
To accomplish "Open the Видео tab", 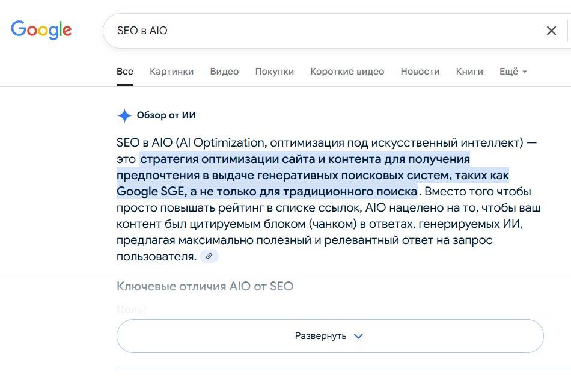I will tap(224, 72).
